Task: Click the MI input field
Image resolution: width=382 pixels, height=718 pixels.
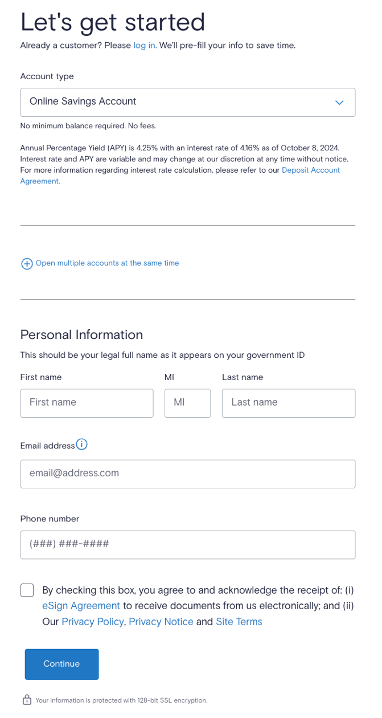Action: pyautogui.click(x=187, y=403)
